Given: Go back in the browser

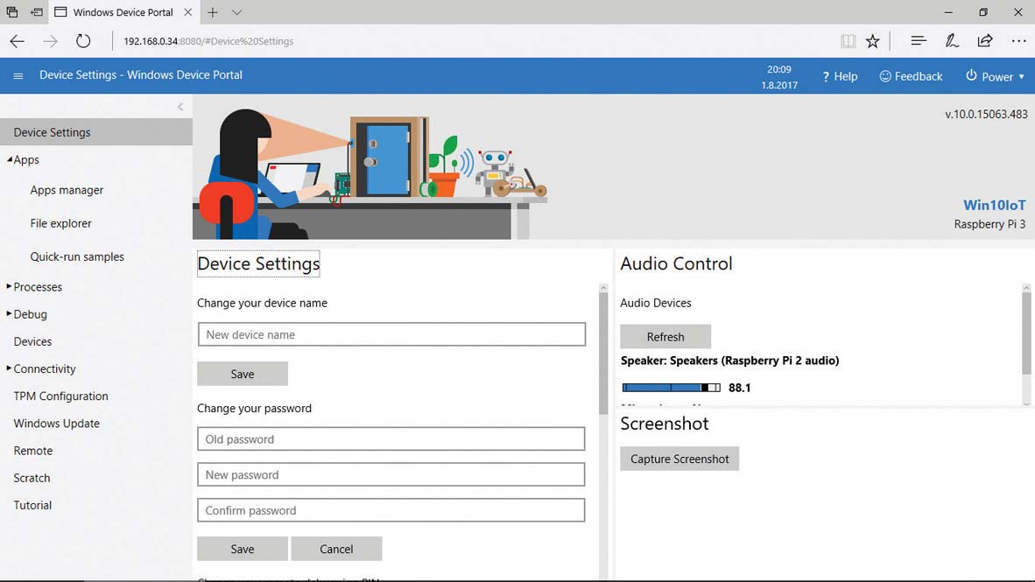Looking at the screenshot, I should (x=18, y=41).
